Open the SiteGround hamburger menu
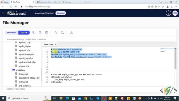 [x=3, y=13]
